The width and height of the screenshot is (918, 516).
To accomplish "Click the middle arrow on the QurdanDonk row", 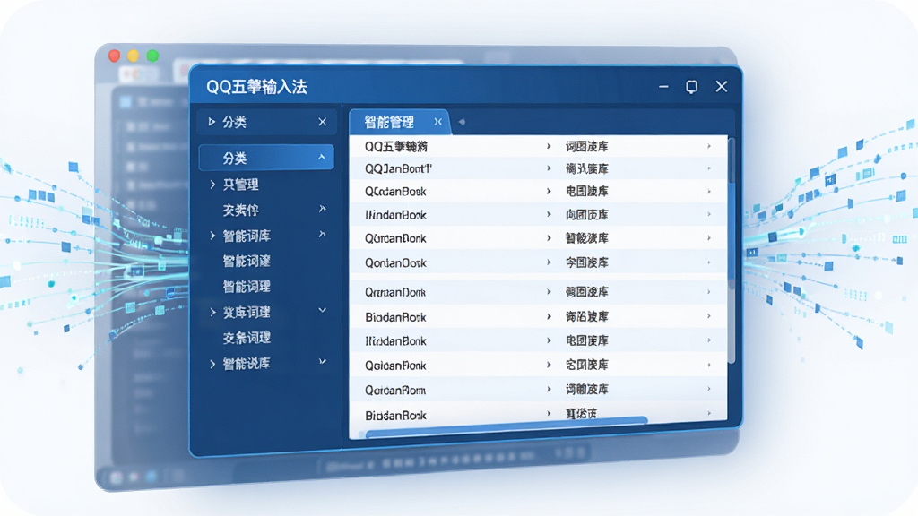I will coord(549,238).
